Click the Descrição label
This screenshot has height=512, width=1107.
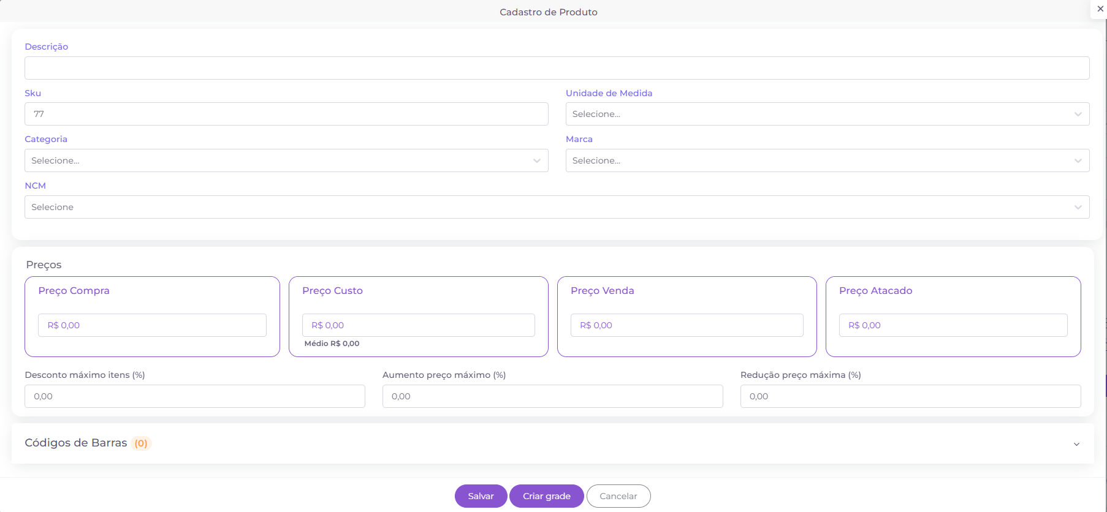point(46,47)
